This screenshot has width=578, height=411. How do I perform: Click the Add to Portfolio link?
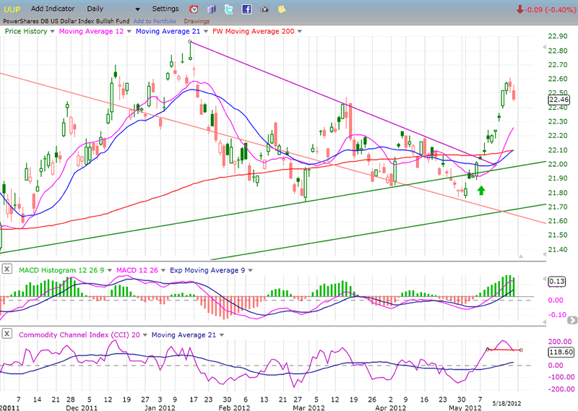tap(150, 21)
